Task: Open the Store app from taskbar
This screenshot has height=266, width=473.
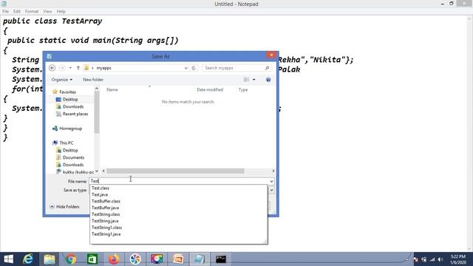Action: 92,259
